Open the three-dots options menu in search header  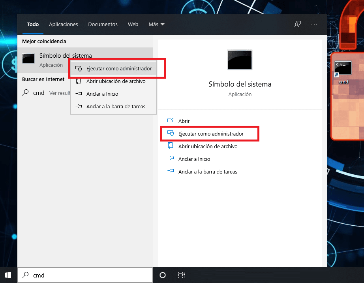[x=314, y=24]
